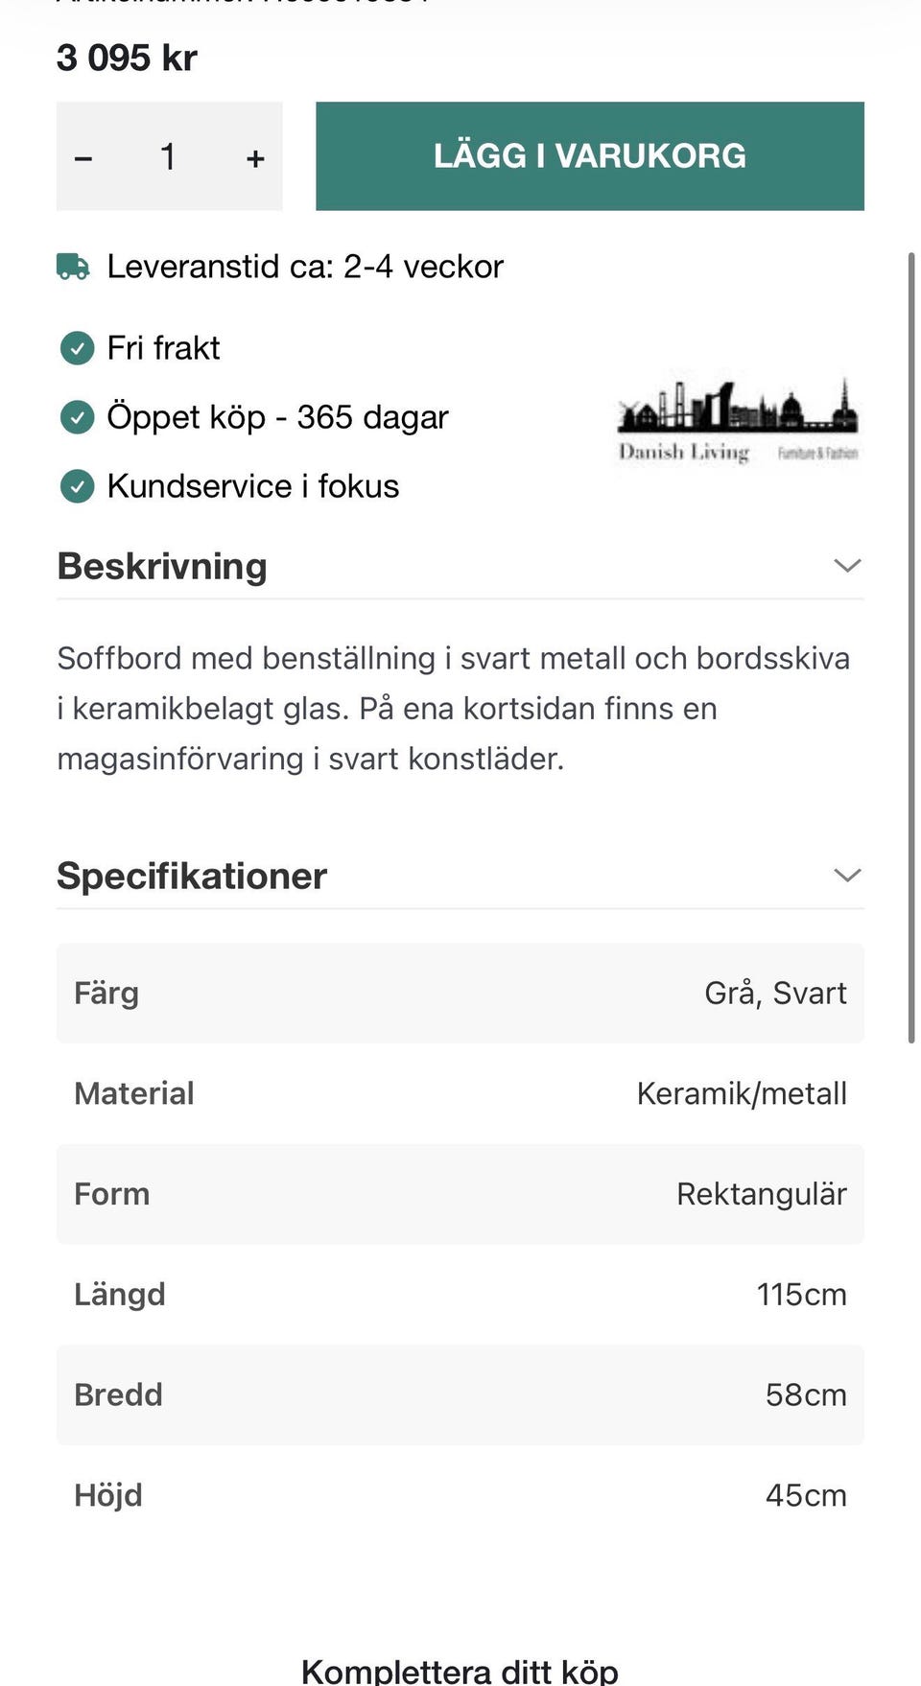The width and height of the screenshot is (921, 1686).
Task: Click the Leveranstid ca: 2-4 veckor text
Action: [305, 267]
